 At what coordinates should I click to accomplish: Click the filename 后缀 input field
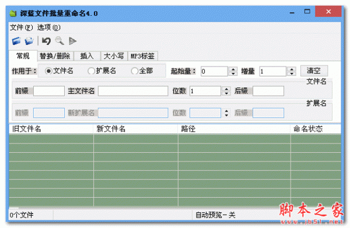point(268,91)
